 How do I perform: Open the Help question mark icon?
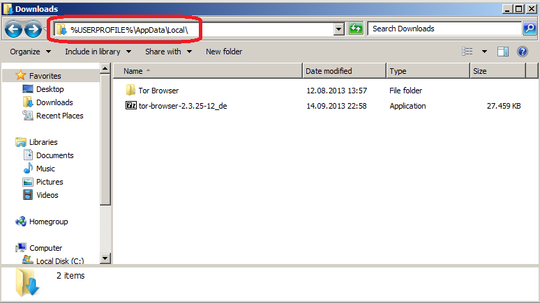point(522,52)
